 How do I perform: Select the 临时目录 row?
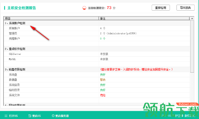click(x=97, y=90)
